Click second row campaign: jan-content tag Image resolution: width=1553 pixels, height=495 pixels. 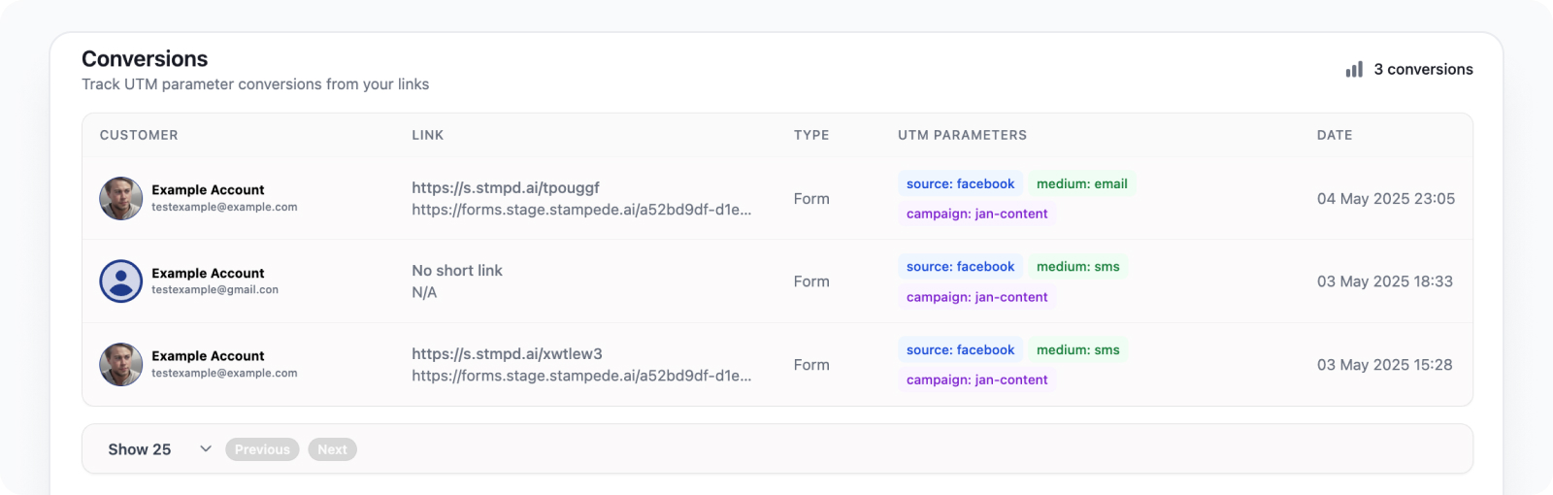click(976, 297)
